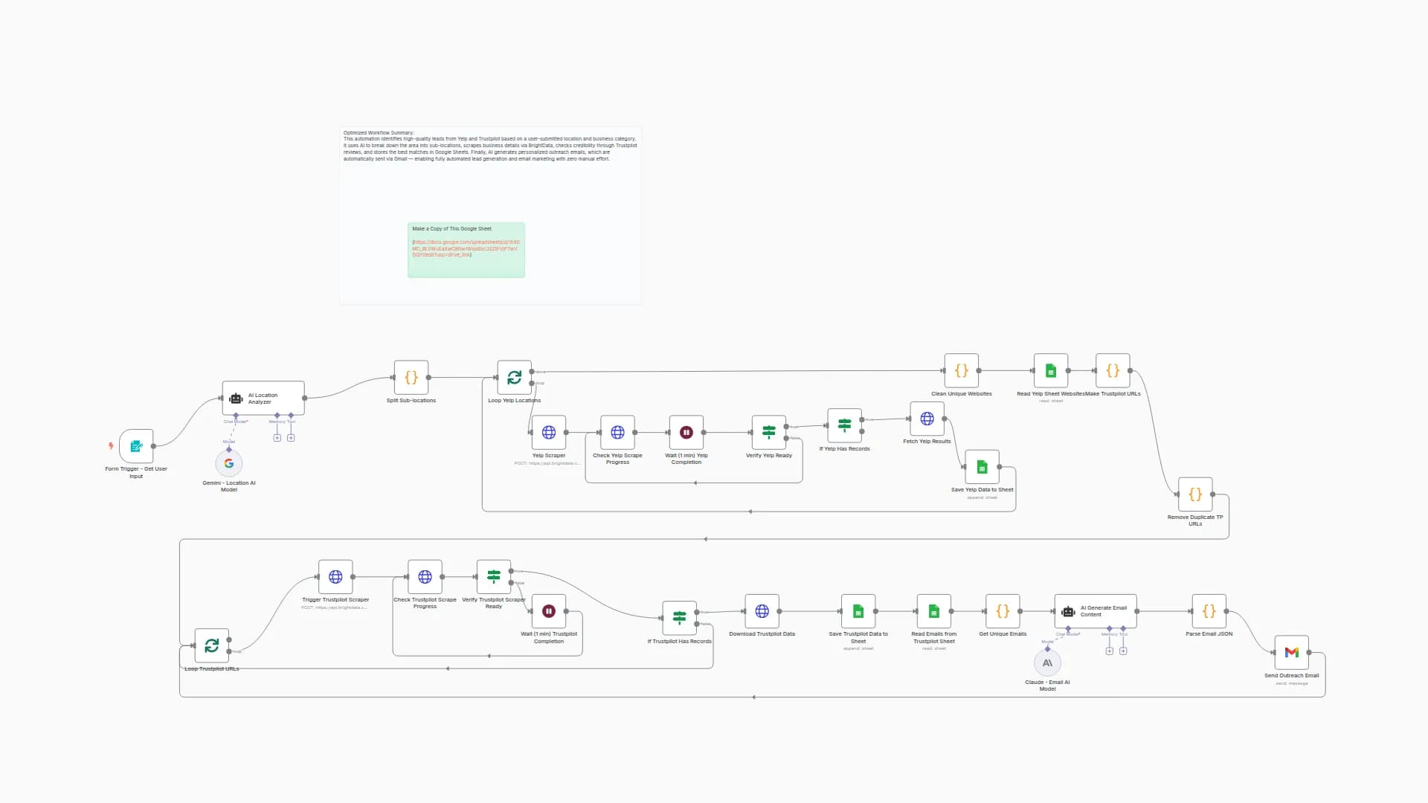Select the Split Sub-locations code node
The image size is (1428, 803).
pyautogui.click(x=411, y=378)
